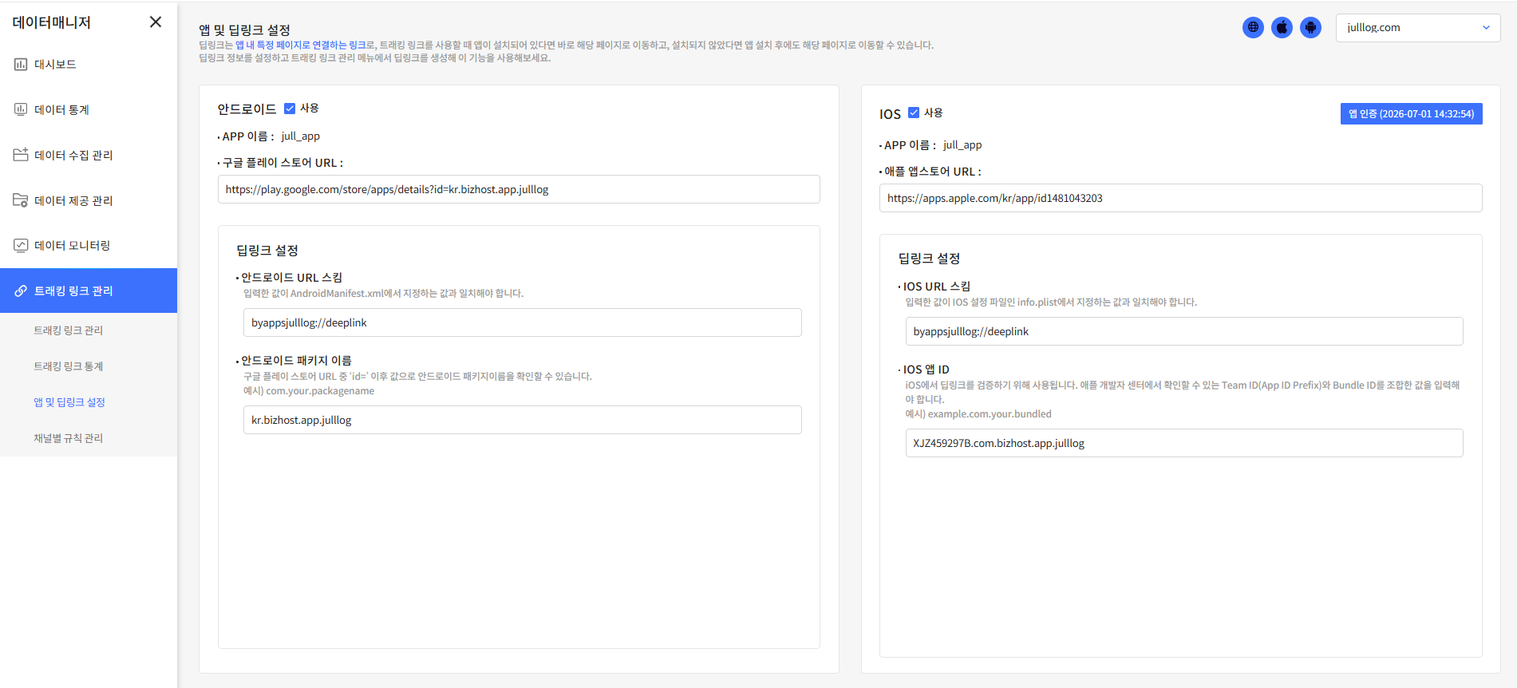Focus the IOS 앱 ID input

tap(1184, 443)
